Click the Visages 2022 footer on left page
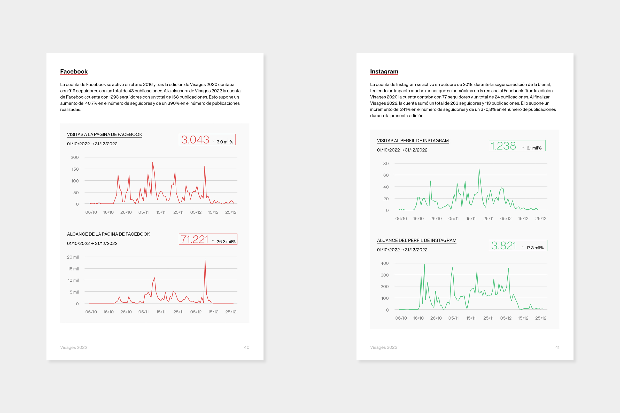The height and width of the screenshot is (413, 620). pyautogui.click(x=74, y=347)
